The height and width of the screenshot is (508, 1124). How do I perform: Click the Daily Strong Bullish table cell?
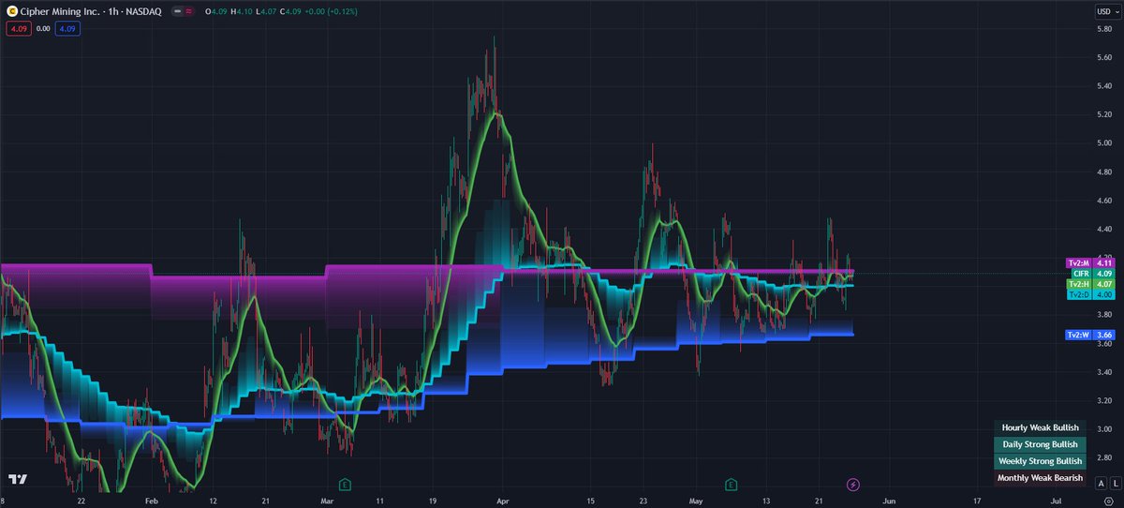pos(1040,444)
